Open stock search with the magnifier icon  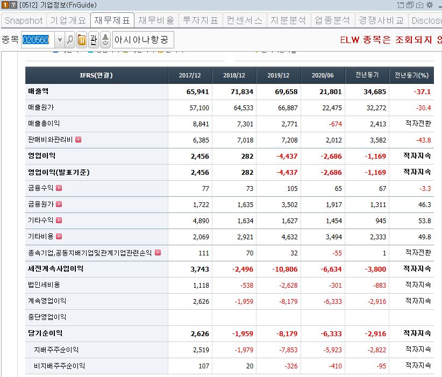pos(69,39)
